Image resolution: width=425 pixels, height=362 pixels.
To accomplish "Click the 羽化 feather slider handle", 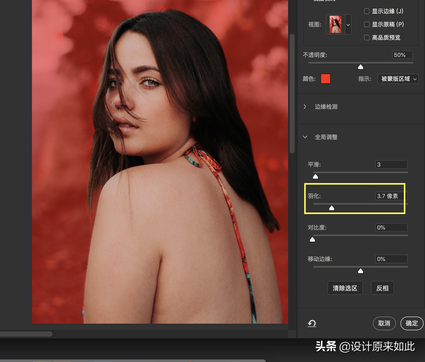I will tap(332, 208).
